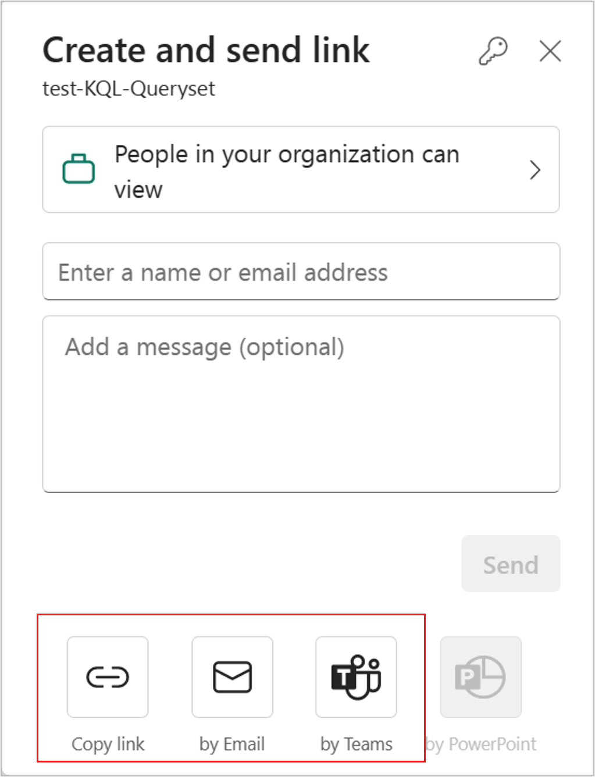Click the name or email address field

[300, 272]
